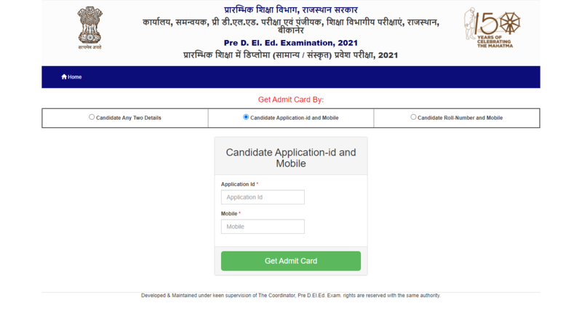Focus the Application Id input field
582x327 pixels.
click(263, 197)
